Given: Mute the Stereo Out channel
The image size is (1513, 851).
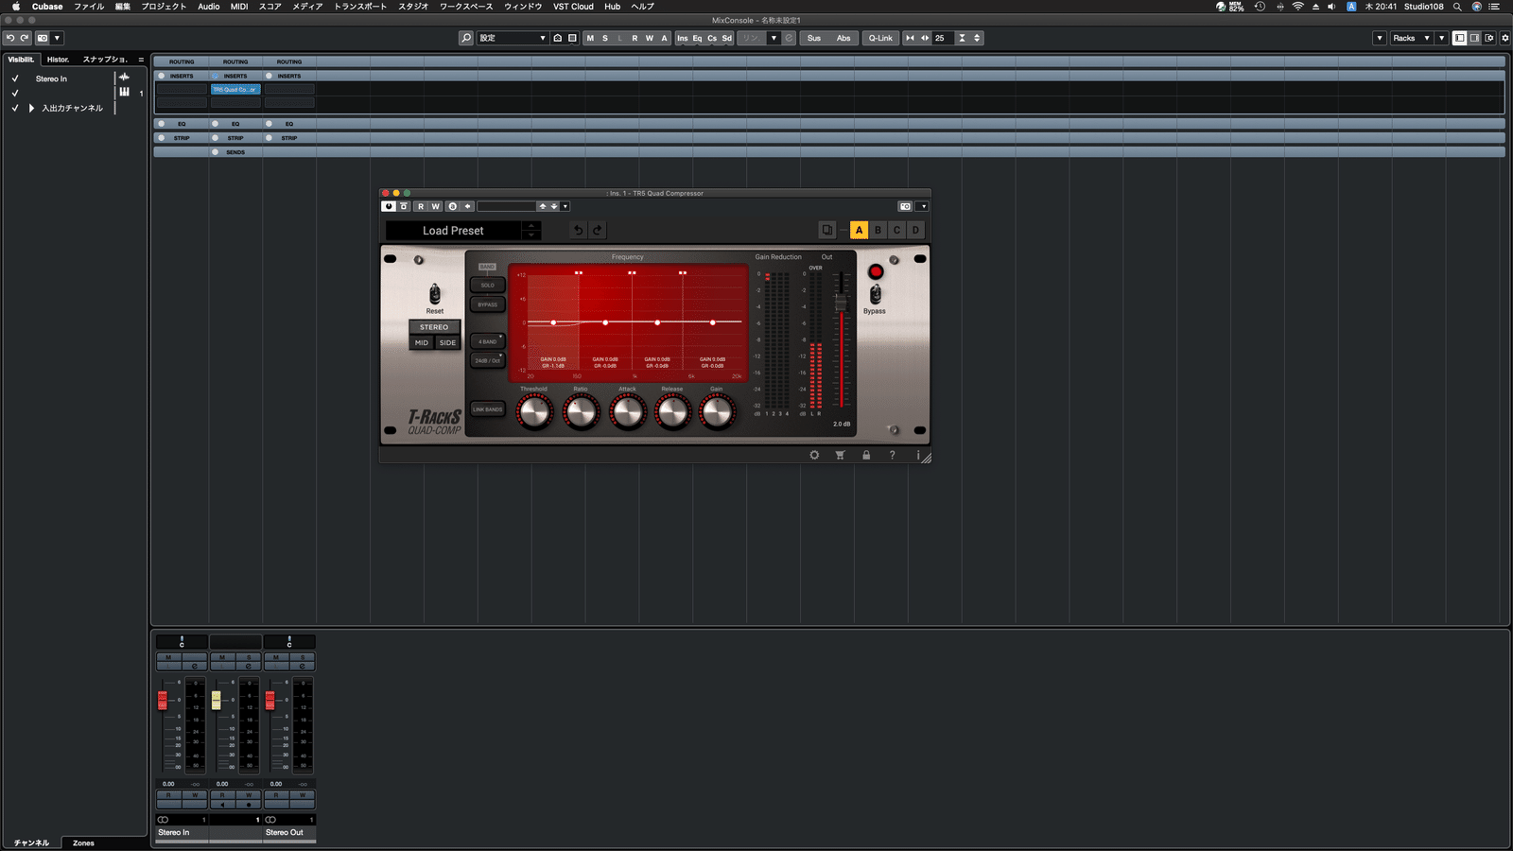Looking at the screenshot, I should coord(276,657).
